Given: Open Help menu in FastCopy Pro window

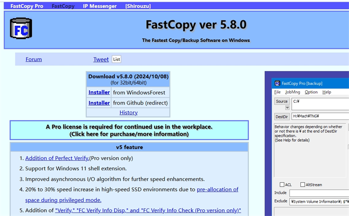Looking at the screenshot, I should click(x=327, y=92).
